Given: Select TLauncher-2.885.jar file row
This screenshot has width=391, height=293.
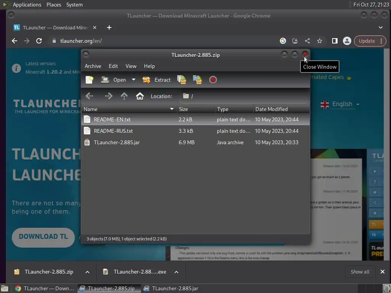Looking at the screenshot, I should click(x=195, y=142).
